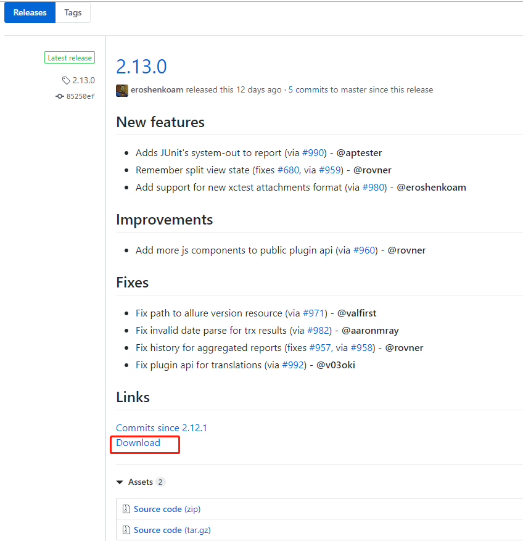This screenshot has height=541, width=523.
Task: Open the 2.13.0 release title
Action: 141,66
